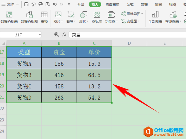This screenshot has height=139, width=186.
Task: Open the 视图 tab
Action: click(172, 4)
